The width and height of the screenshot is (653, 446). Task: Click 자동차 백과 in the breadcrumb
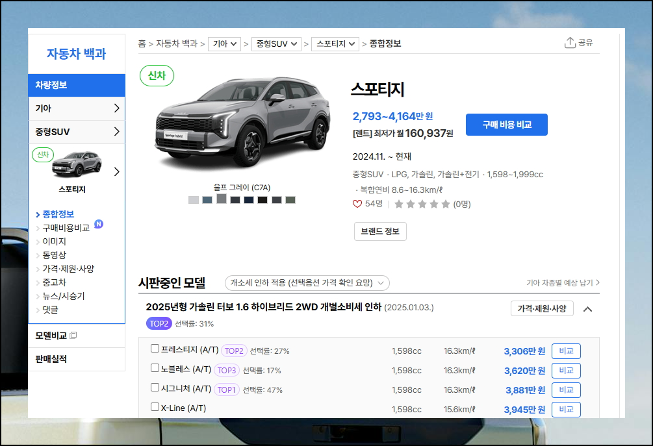tap(177, 43)
